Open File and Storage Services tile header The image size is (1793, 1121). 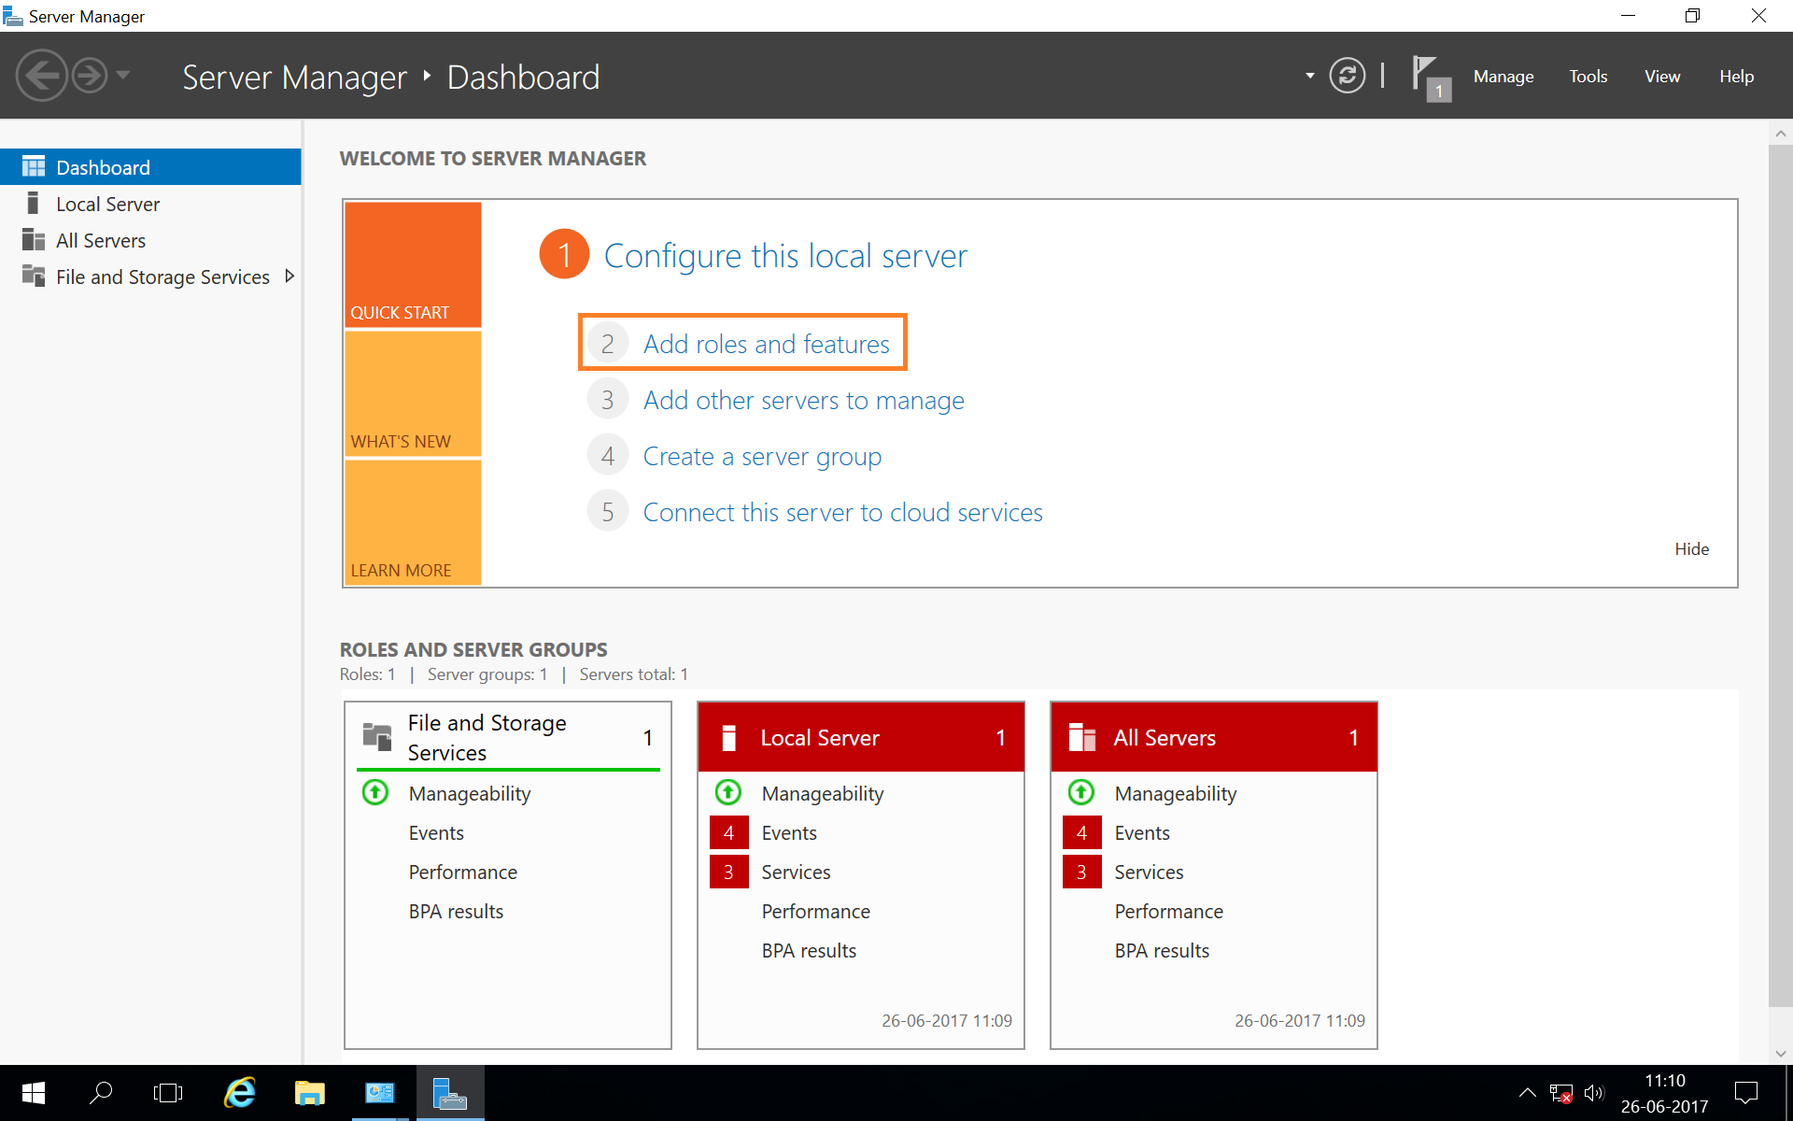coord(508,737)
